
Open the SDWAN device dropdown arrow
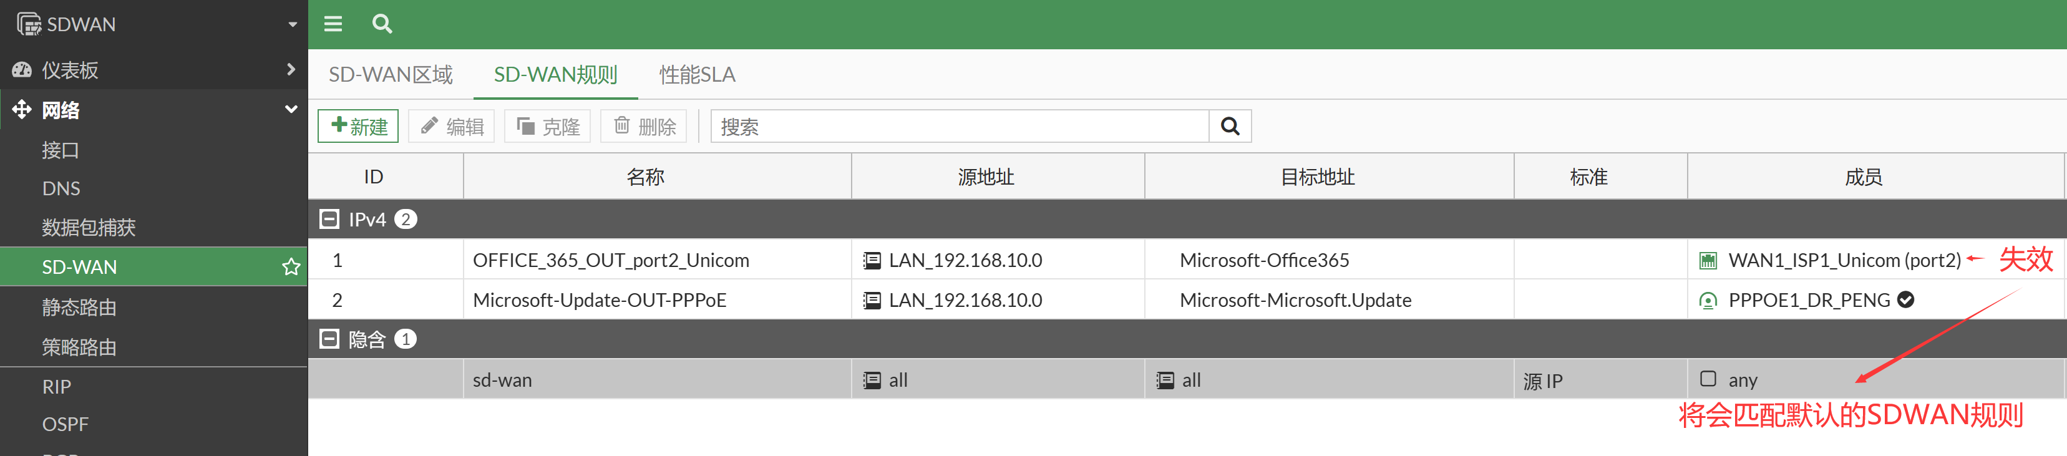click(293, 25)
